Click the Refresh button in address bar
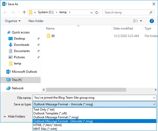The image size is (158, 131). (97, 12)
